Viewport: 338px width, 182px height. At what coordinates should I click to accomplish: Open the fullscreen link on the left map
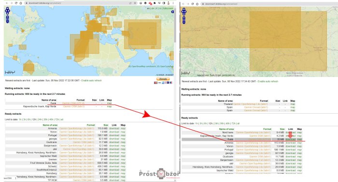pyautogui.click(x=168, y=8)
